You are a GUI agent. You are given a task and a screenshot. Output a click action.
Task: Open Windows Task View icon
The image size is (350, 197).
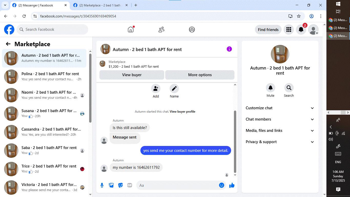[338, 12]
